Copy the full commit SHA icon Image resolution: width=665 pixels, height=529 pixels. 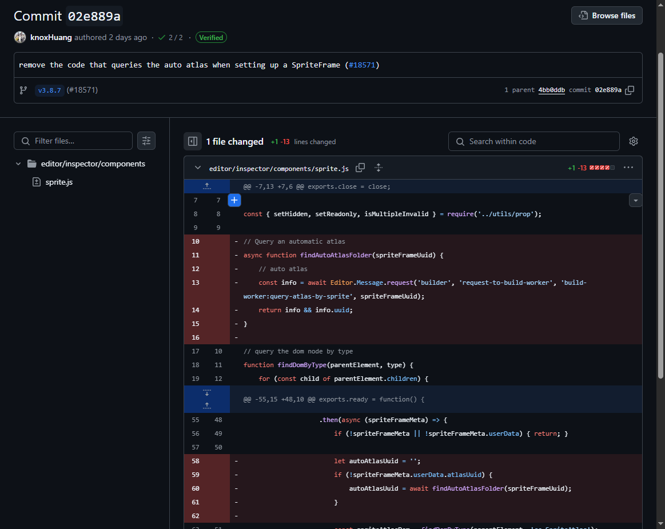[x=630, y=90]
